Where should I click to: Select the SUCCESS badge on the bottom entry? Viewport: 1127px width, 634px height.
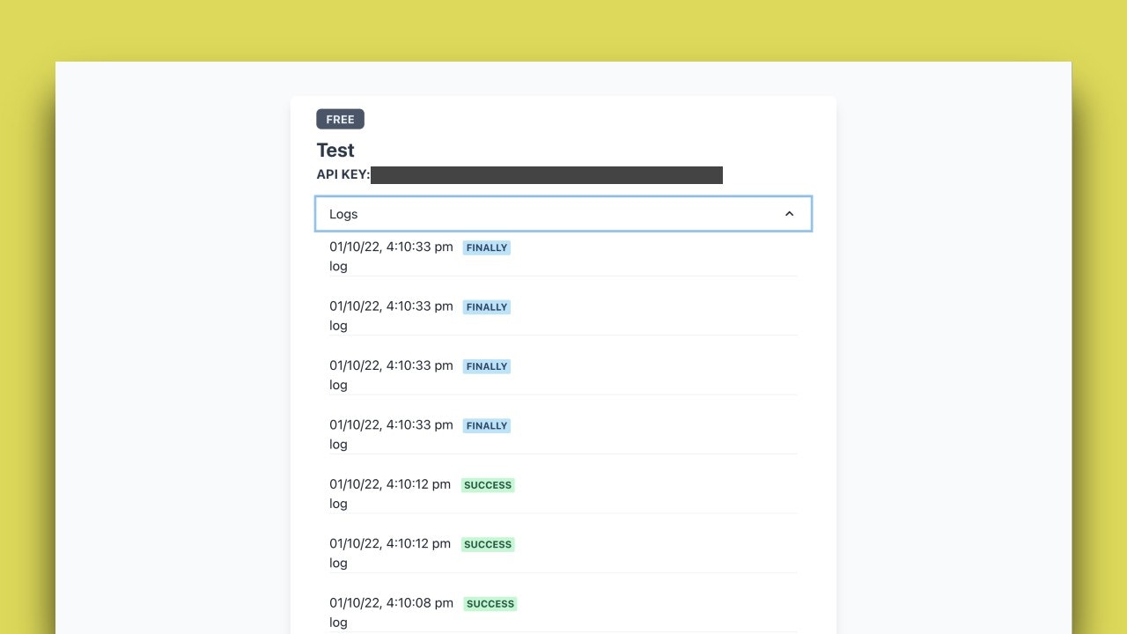coord(490,603)
